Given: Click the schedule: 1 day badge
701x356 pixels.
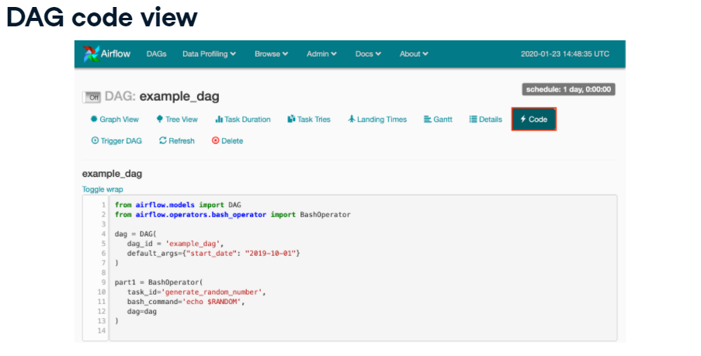Looking at the screenshot, I should [x=568, y=89].
